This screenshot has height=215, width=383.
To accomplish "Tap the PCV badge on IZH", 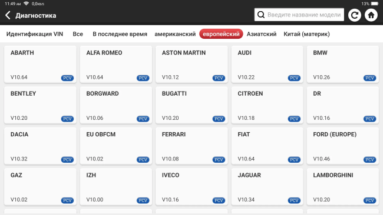I will click(143, 200).
